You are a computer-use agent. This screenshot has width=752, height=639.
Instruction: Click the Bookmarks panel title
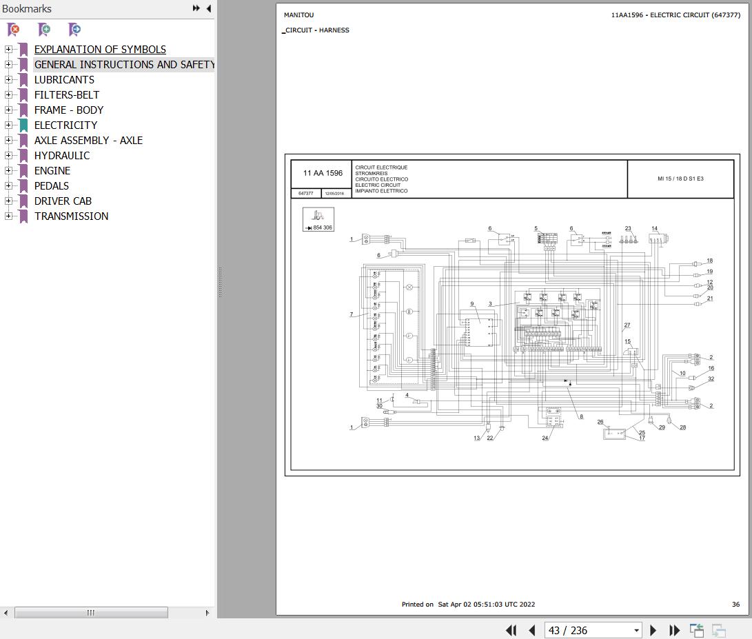[27, 9]
